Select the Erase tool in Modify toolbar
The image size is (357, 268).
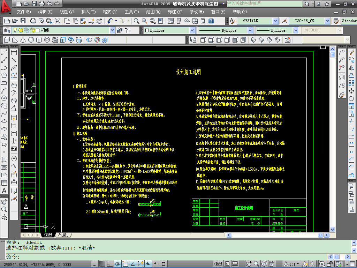[351, 52]
